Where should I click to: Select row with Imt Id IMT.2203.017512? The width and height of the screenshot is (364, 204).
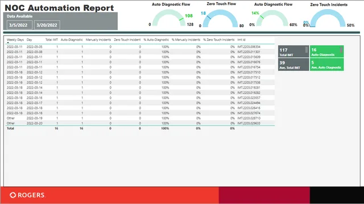pos(140,77)
